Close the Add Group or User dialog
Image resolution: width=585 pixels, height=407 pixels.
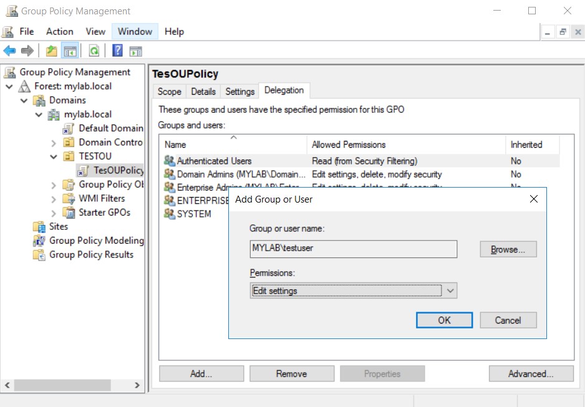534,199
